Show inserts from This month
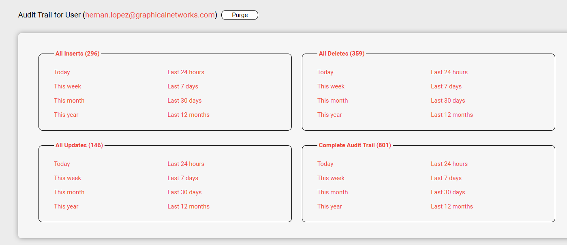 [x=69, y=101]
